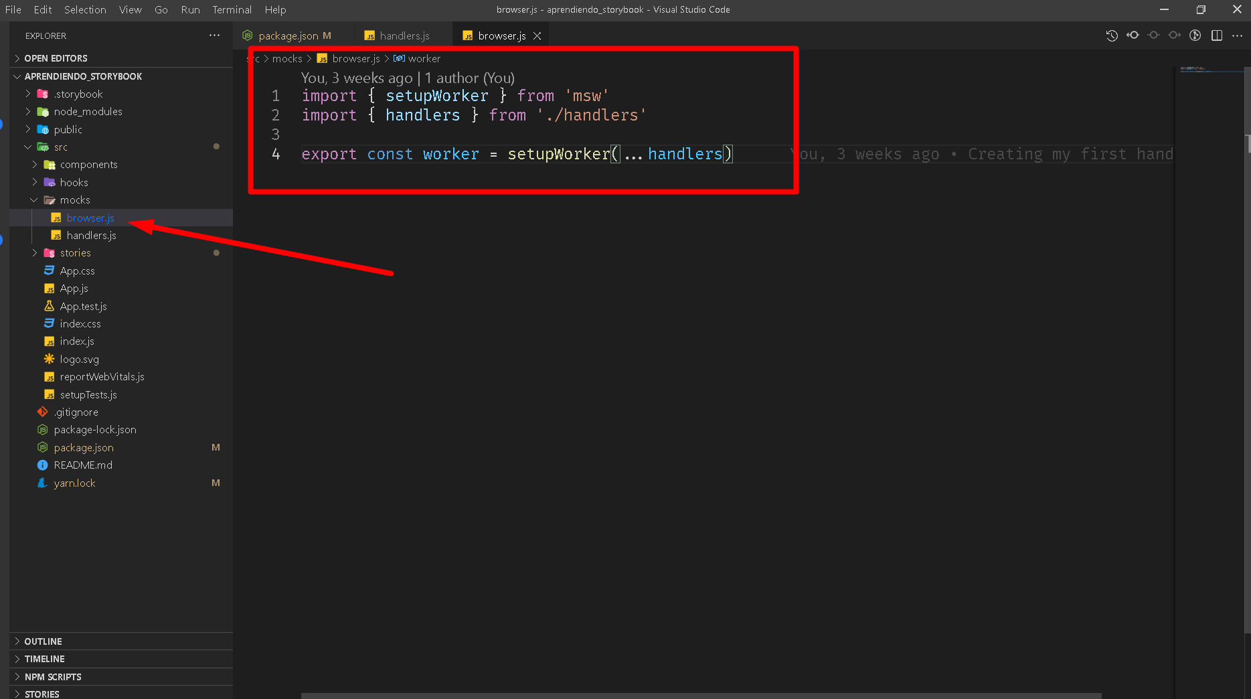1251x699 pixels.
Task: Expand the components folder
Action: 88,165
